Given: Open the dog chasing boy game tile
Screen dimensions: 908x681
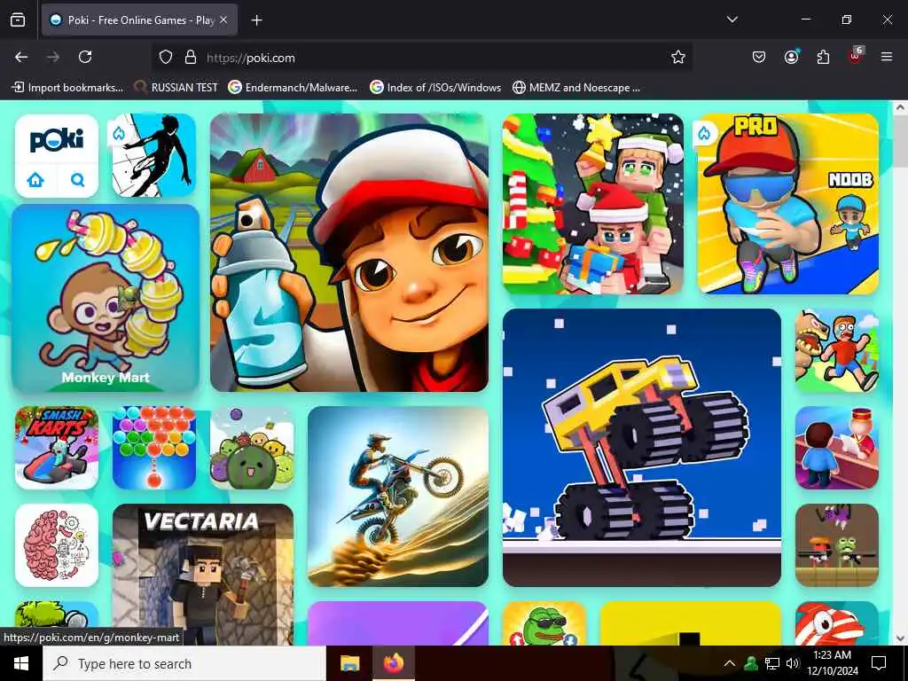Looking at the screenshot, I should (x=837, y=350).
